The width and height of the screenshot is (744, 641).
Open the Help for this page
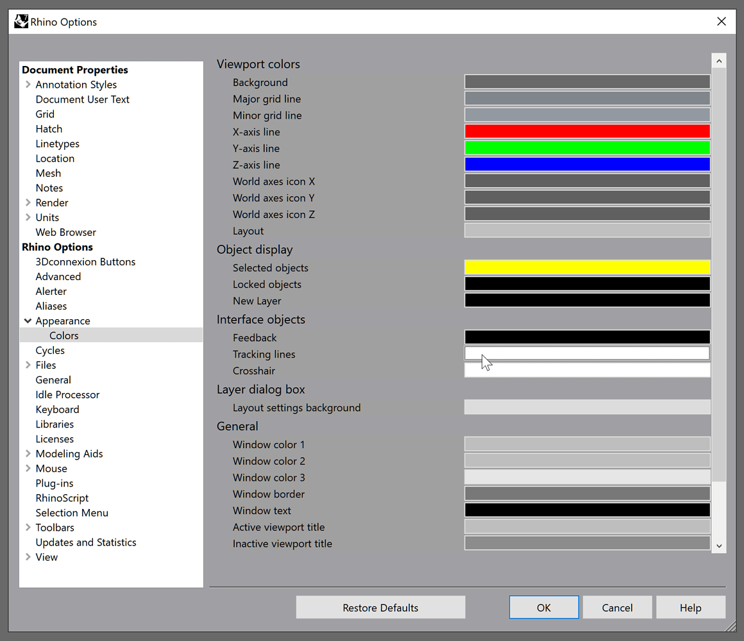tap(691, 607)
